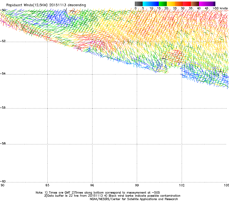Click the '0' label under the color bar
The height and width of the screenshot is (201, 229).
click(x=136, y=8)
